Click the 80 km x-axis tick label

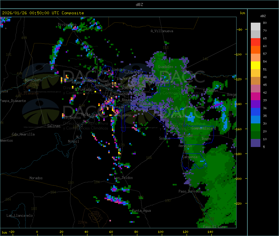click(136, 232)
